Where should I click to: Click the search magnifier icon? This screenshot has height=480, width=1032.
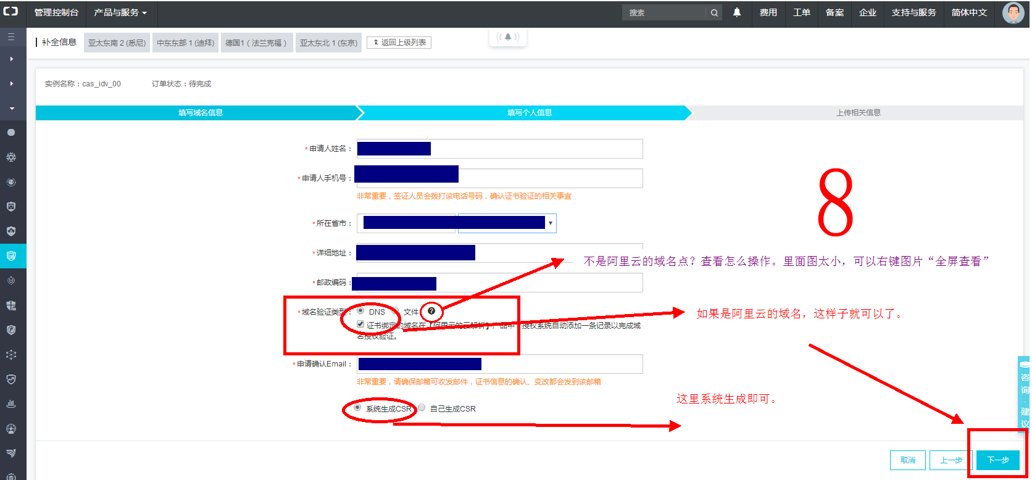714,13
